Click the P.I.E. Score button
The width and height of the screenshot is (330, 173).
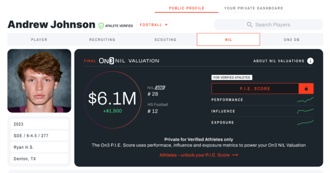pos(255,89)
